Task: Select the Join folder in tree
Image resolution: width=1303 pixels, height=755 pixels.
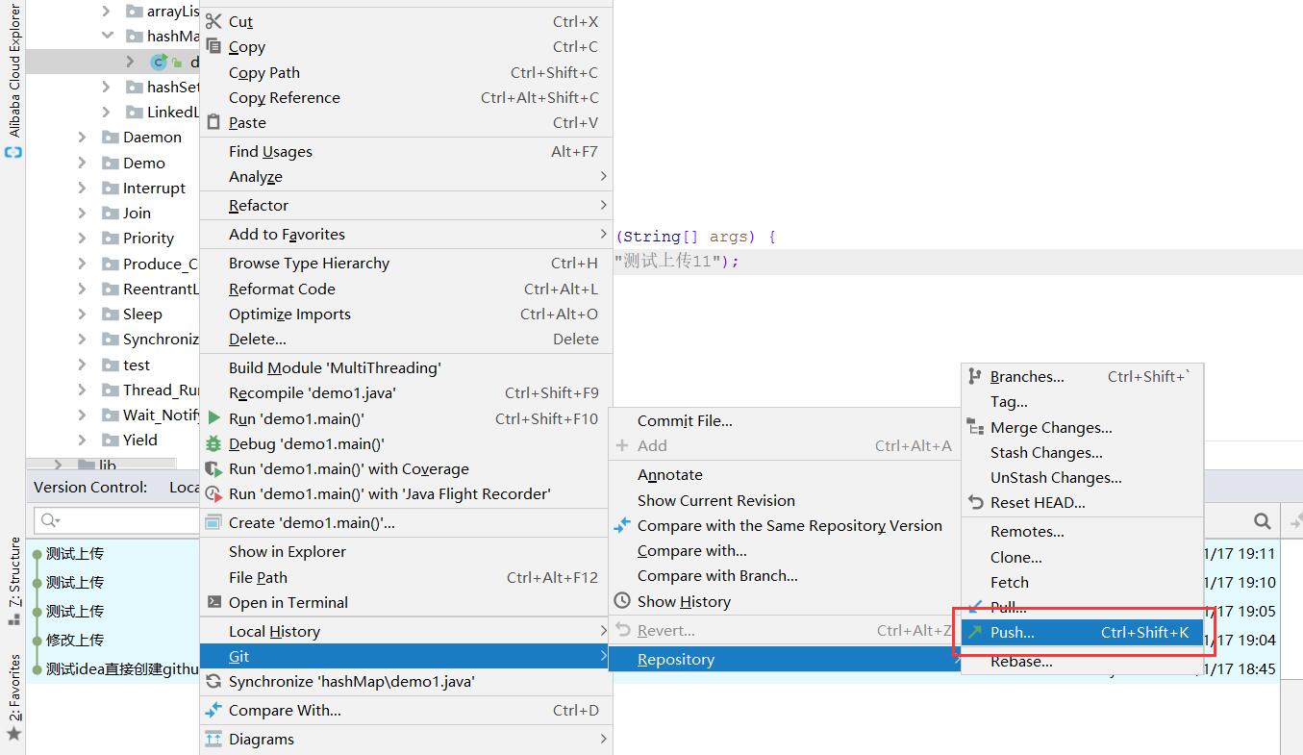Action: tap(137, 213)
